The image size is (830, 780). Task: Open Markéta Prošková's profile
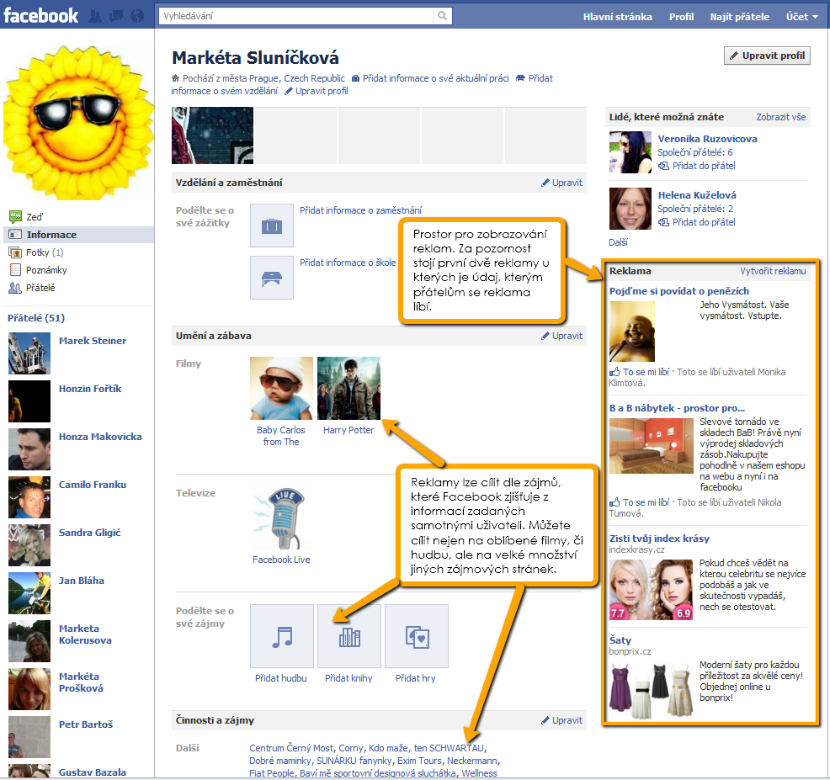point(81,682)
